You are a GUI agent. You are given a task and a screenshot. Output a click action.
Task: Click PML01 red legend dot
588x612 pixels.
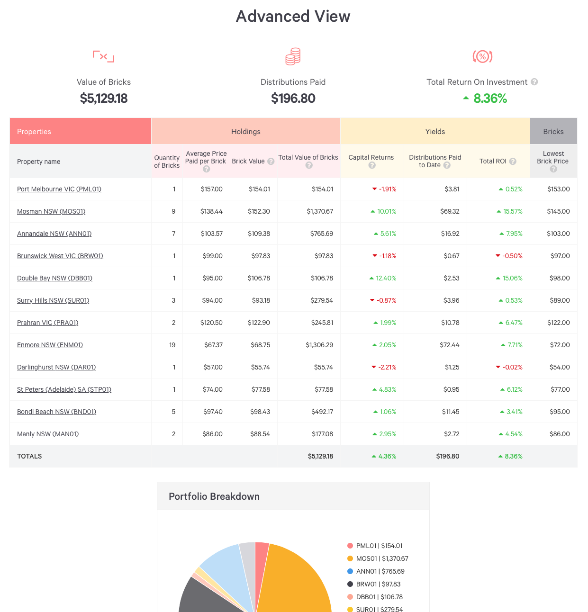[350, 546]
